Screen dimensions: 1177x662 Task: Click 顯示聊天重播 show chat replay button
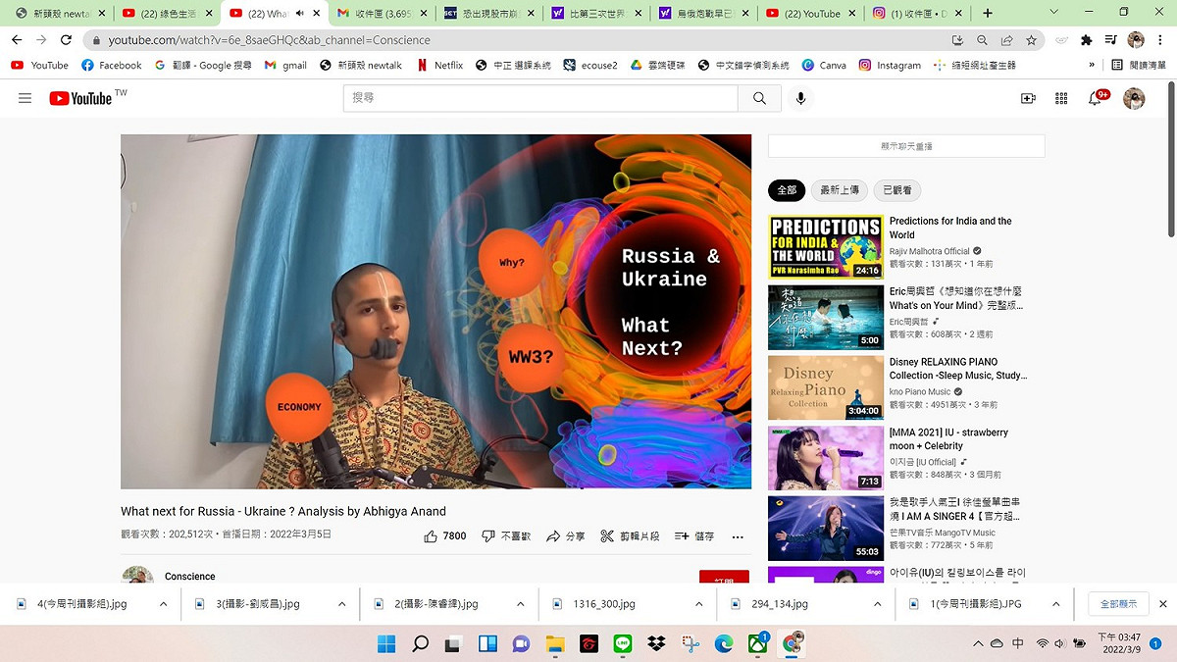[906, 146]
